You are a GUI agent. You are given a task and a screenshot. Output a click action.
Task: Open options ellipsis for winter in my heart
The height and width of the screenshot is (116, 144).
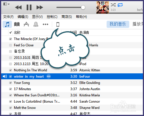click(x=48, y=76)
